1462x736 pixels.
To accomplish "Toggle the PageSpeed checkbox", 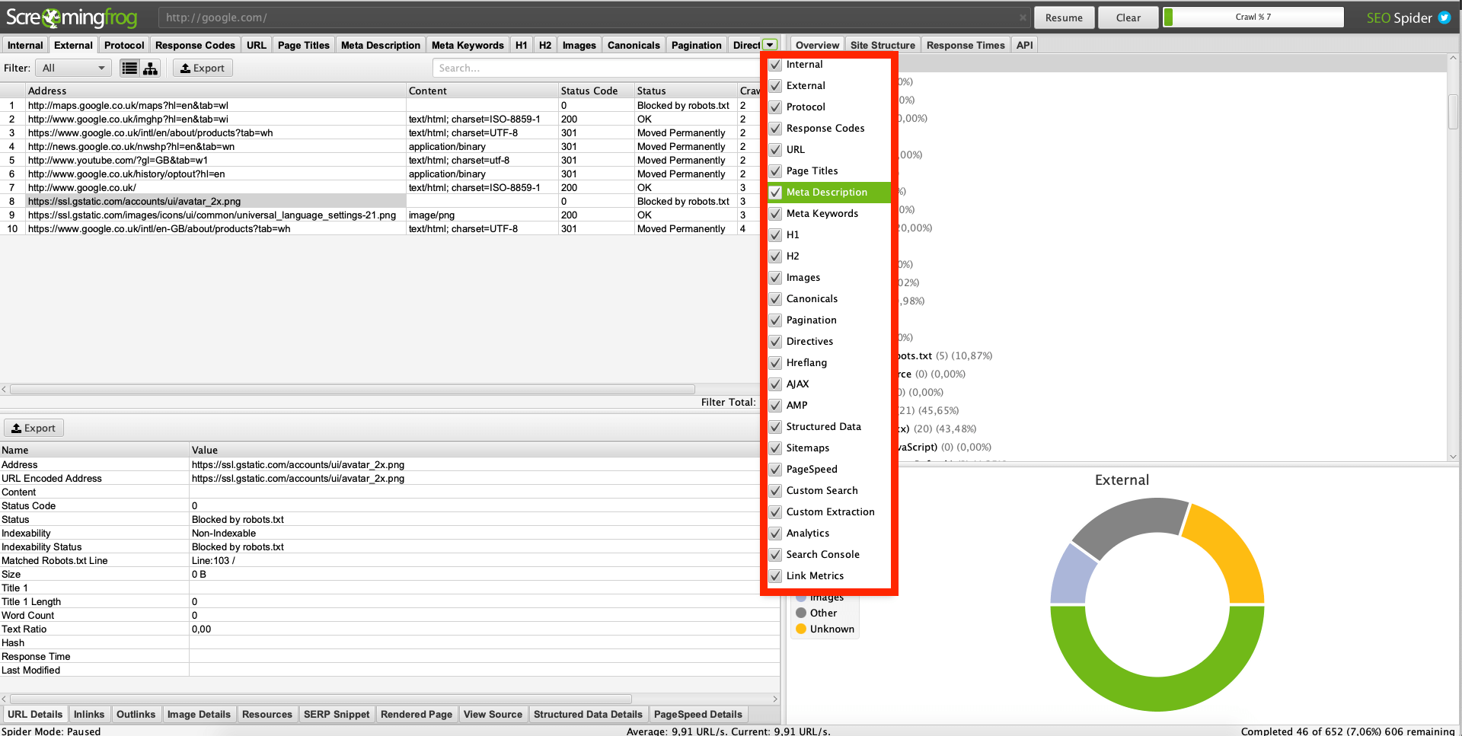I will coord(775,470).
